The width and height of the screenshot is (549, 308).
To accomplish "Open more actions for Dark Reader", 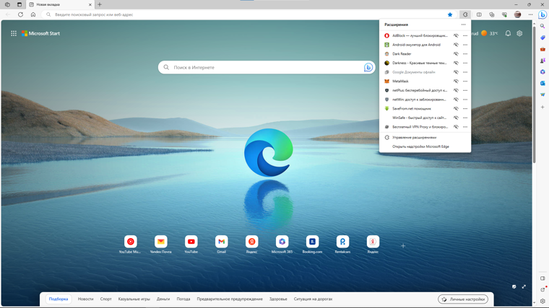I will pyautogui.click(x=465, y=54).
